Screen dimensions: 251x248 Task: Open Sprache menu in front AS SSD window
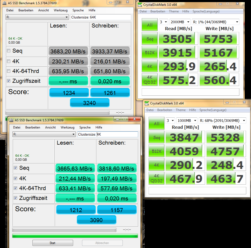(85, 127)
